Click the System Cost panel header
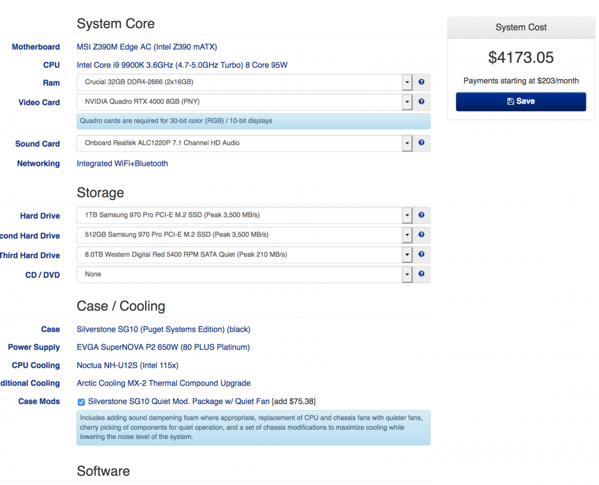599x485 pixels. (521, 28)
